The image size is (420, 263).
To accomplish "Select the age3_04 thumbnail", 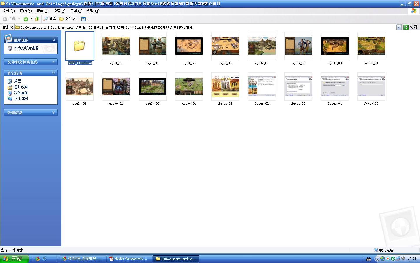I will (225, 46).
